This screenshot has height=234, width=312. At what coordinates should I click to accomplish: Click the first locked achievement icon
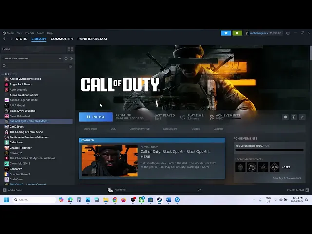pos(240,167)
